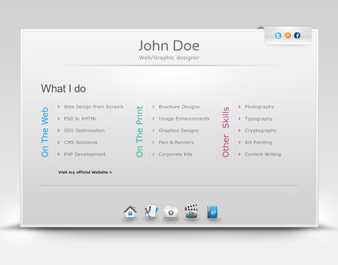338x265 pixels.
Task: Open the documents and pen icon
Action: [151, 211]
